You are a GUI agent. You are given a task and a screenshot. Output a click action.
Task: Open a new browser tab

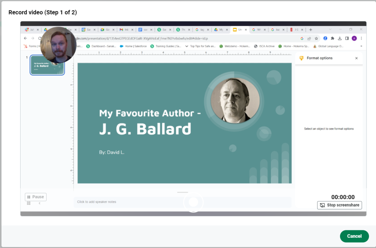click(311, 30)
